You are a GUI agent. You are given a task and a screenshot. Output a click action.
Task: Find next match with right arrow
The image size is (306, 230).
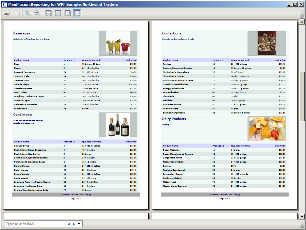[x=74, y=224]
